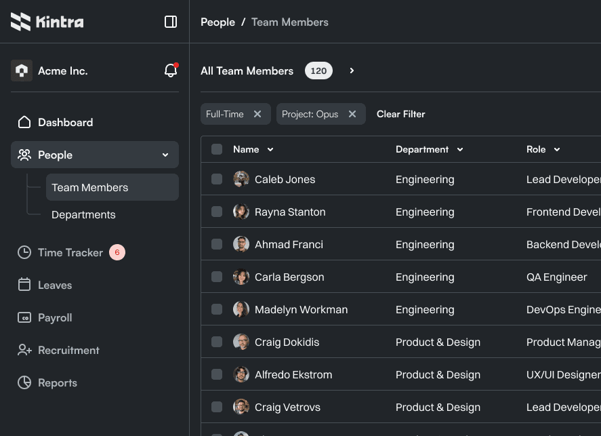601x436 pixels.
Task: Select Craig Dokidis row checkbox
Action: (x=217, y=342)
